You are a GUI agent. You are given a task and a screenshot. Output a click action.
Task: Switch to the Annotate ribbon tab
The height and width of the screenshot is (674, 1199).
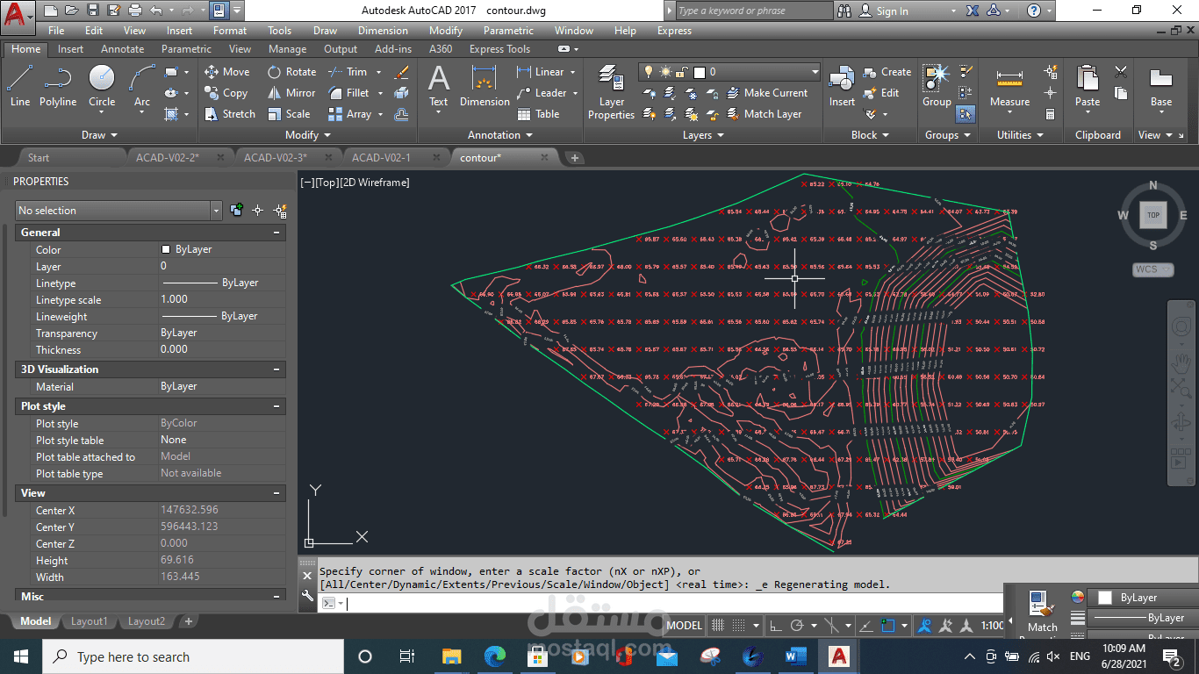[122, 49]
